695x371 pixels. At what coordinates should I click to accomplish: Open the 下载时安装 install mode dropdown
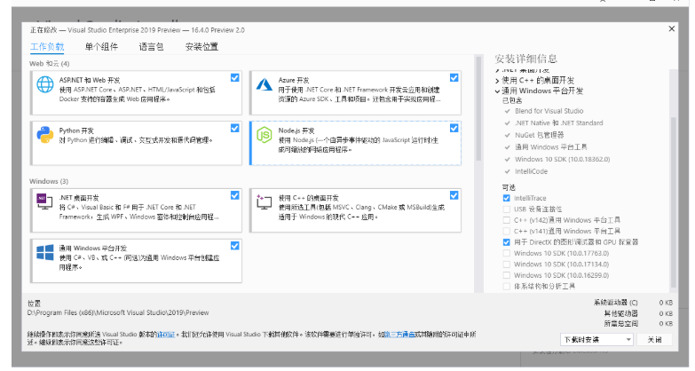click(x=596, y=340)
